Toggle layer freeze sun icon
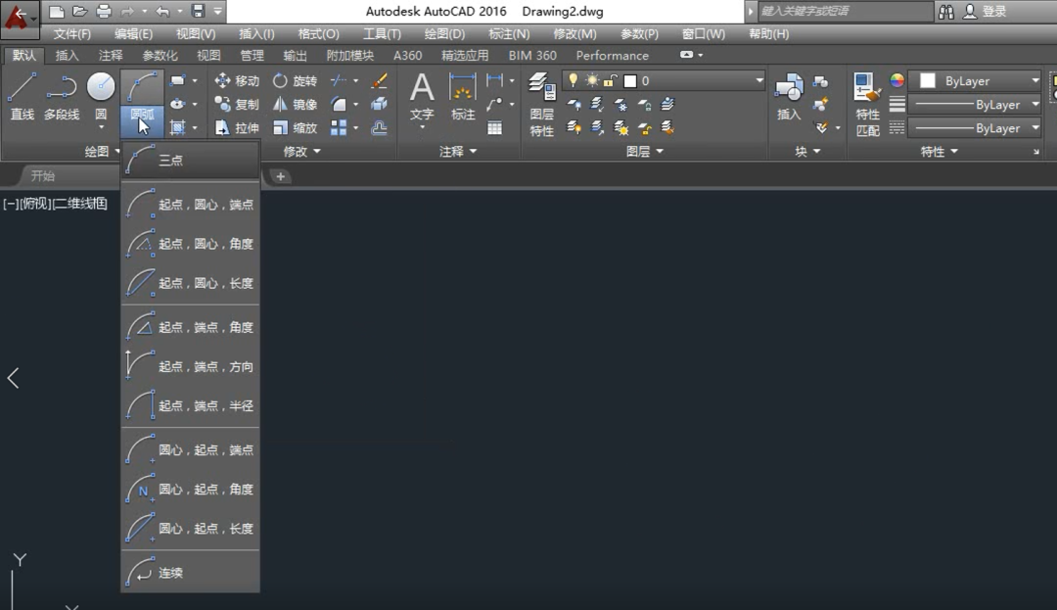Image resolution: width=1057 pixels, height=610 pixels. point(592,80)
